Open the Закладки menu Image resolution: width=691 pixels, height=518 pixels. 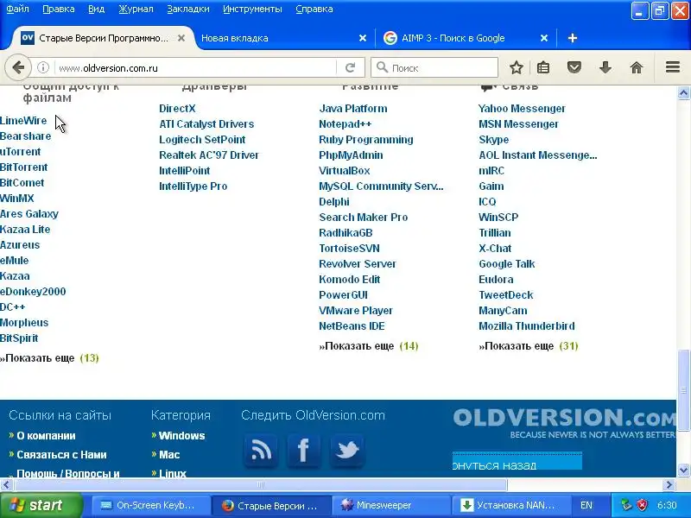[188, 9]
